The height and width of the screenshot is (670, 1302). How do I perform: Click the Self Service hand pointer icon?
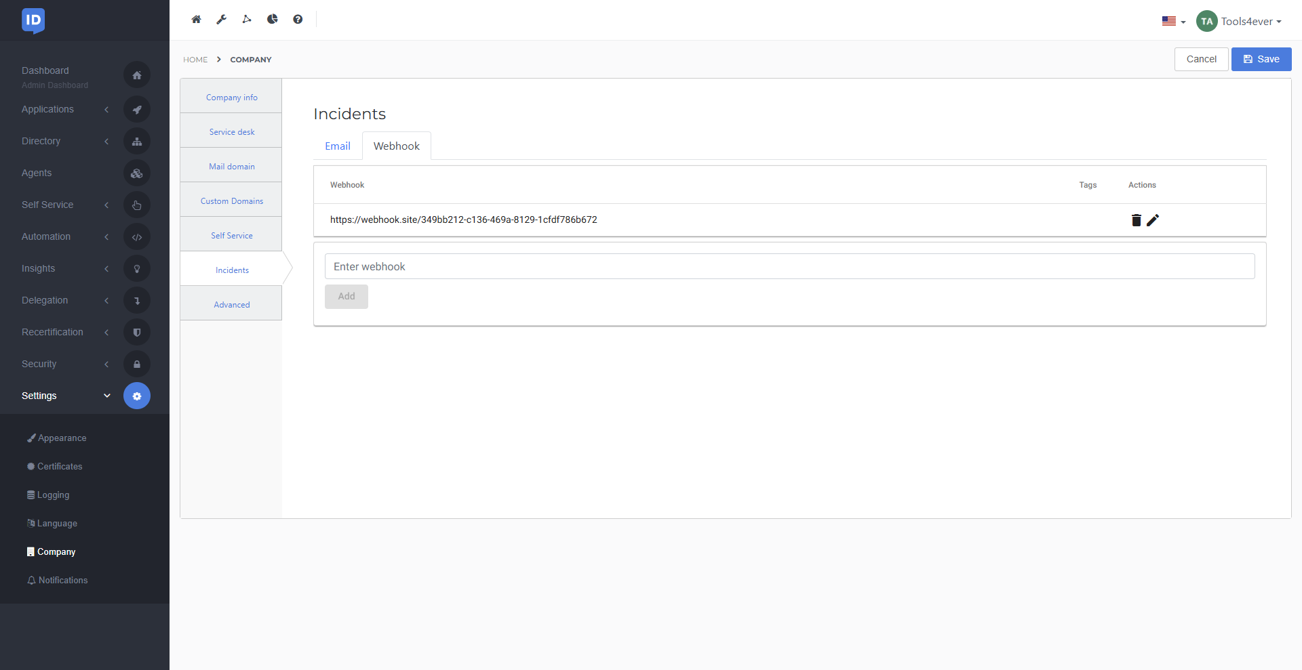pyautogui.click(x=137, y=205)
